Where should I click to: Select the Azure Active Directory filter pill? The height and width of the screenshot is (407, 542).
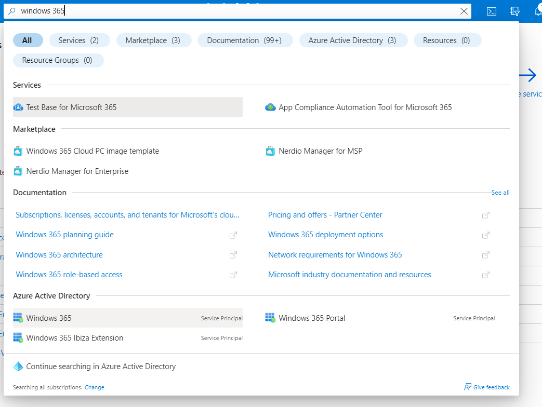(353, 40)
